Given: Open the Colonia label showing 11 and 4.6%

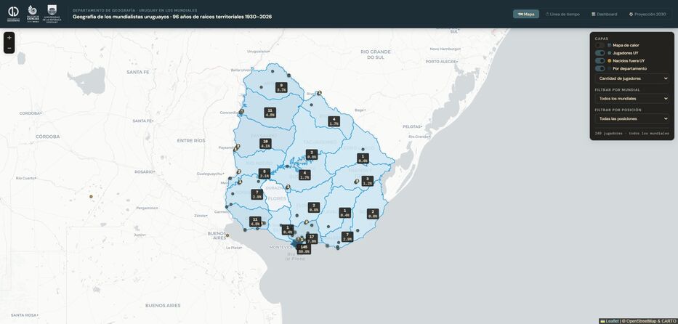Looking at the screenshot, I should tap(256, 222).
